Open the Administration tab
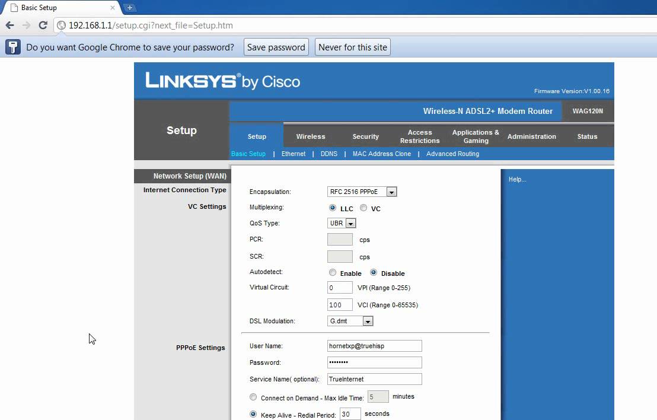Screen dimensions: 657x420 [x=531, y=136]
